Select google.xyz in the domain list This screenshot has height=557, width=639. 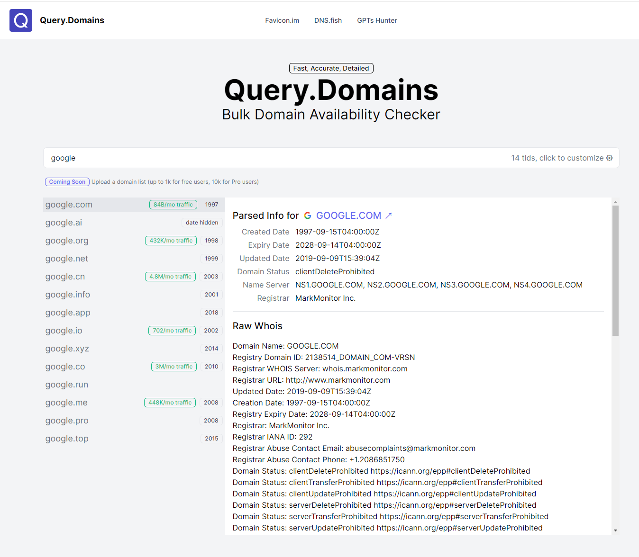pos(134,349)
